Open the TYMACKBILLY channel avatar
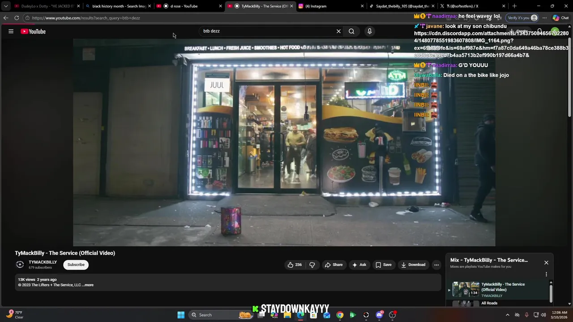 click(20, 264)
